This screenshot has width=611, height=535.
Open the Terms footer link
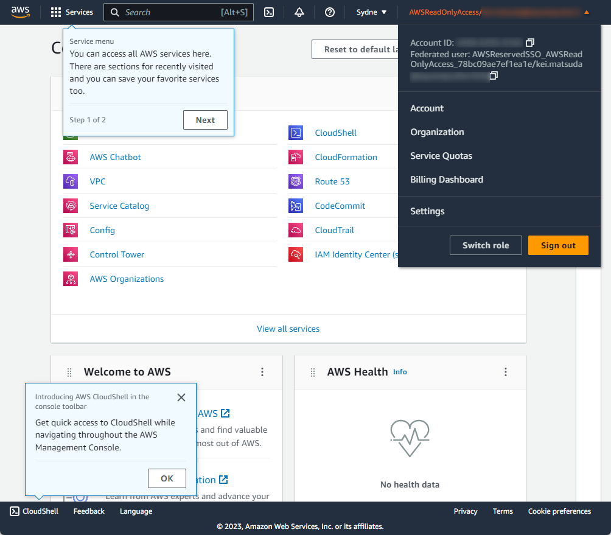click(503, 511)
